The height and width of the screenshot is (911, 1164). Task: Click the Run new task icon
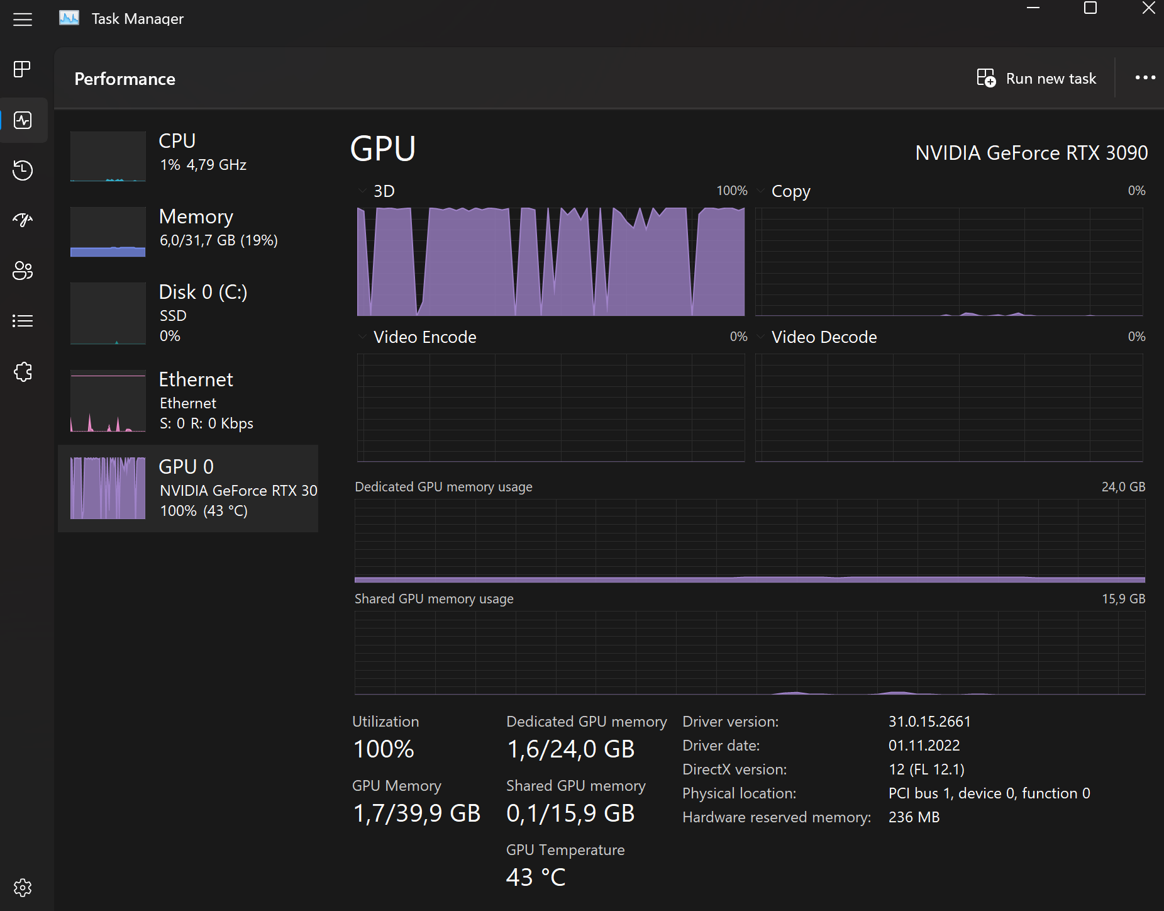coord(986,78)
